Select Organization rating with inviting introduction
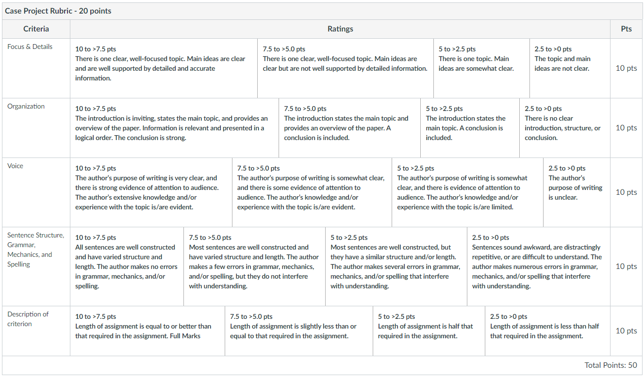 coord(174,128)
